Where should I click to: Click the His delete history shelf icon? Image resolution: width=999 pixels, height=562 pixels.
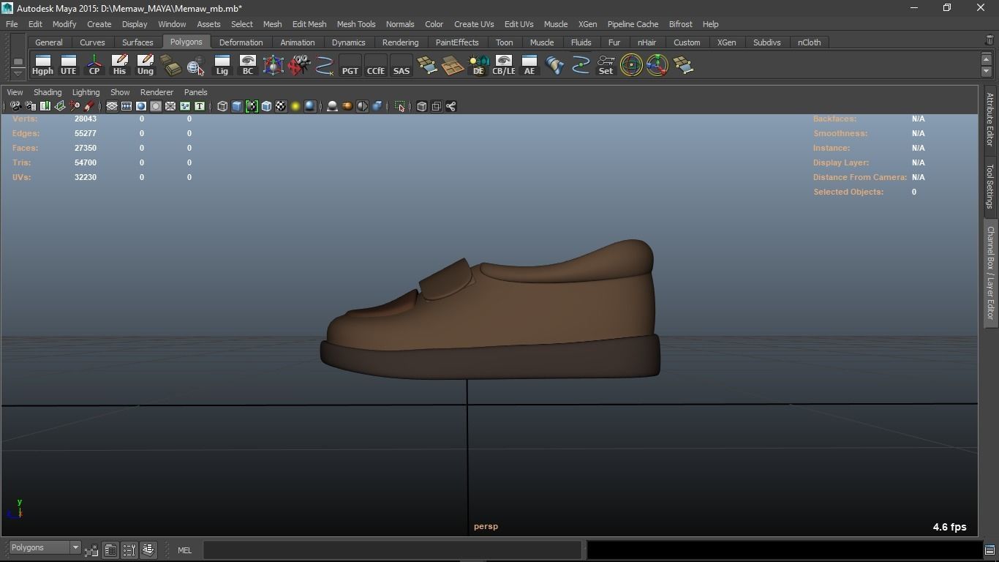(x=119, y=65)
